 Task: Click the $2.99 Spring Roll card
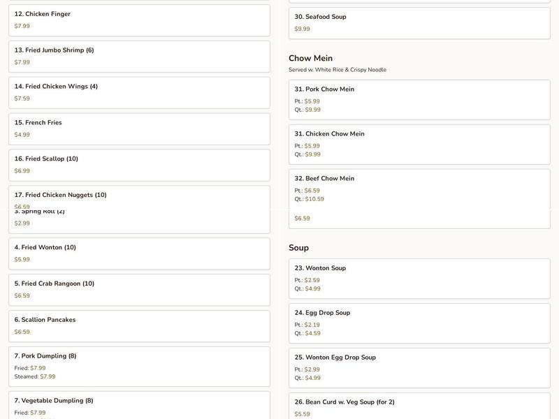[139, 222]
